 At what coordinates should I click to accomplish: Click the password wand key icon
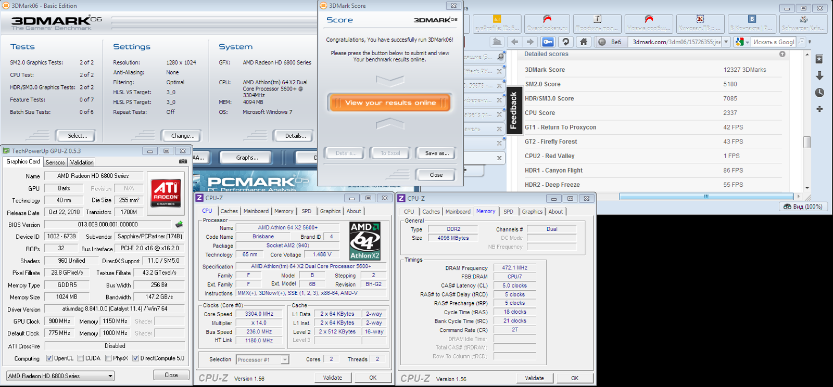[548, 42]
